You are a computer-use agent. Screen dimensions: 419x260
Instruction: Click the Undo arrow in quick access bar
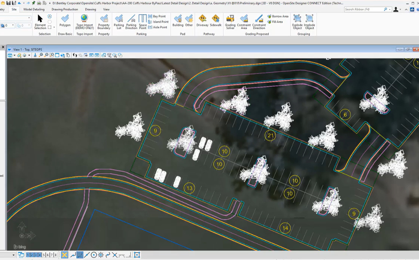tap(19, 3)
